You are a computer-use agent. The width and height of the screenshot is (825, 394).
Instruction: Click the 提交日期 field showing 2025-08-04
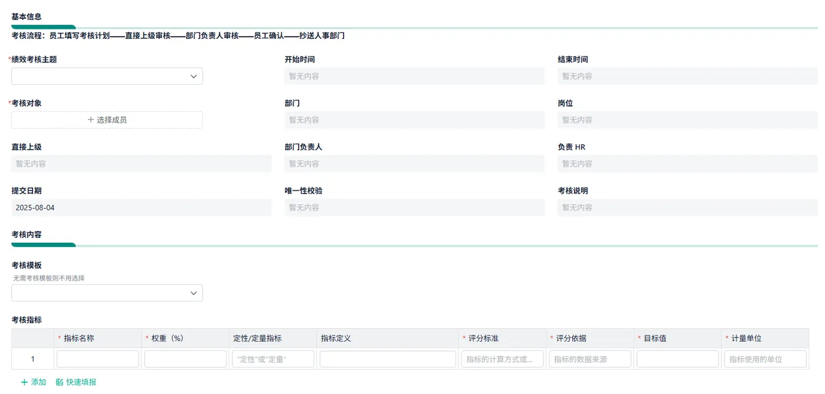pyautogui.click(x=141, y=207)
